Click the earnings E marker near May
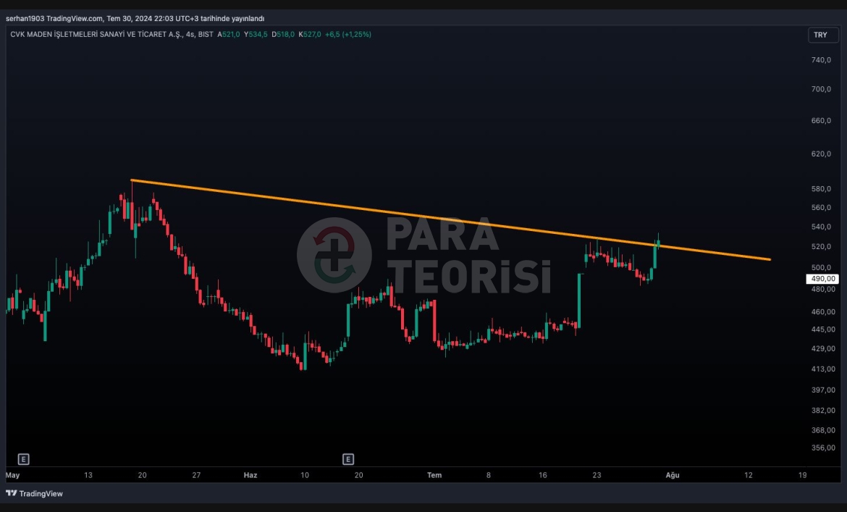847x512 pixels. 23,459
